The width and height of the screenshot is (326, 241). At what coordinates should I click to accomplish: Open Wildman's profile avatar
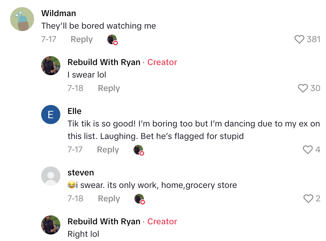click(22, 19)
